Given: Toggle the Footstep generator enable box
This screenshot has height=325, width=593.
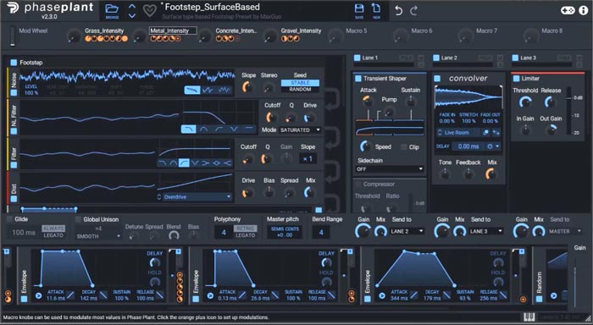Looking at the screenshot, I should click(14, 63).
